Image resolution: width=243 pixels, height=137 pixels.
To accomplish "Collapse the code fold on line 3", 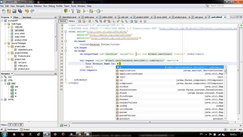I will pos(66,32).
